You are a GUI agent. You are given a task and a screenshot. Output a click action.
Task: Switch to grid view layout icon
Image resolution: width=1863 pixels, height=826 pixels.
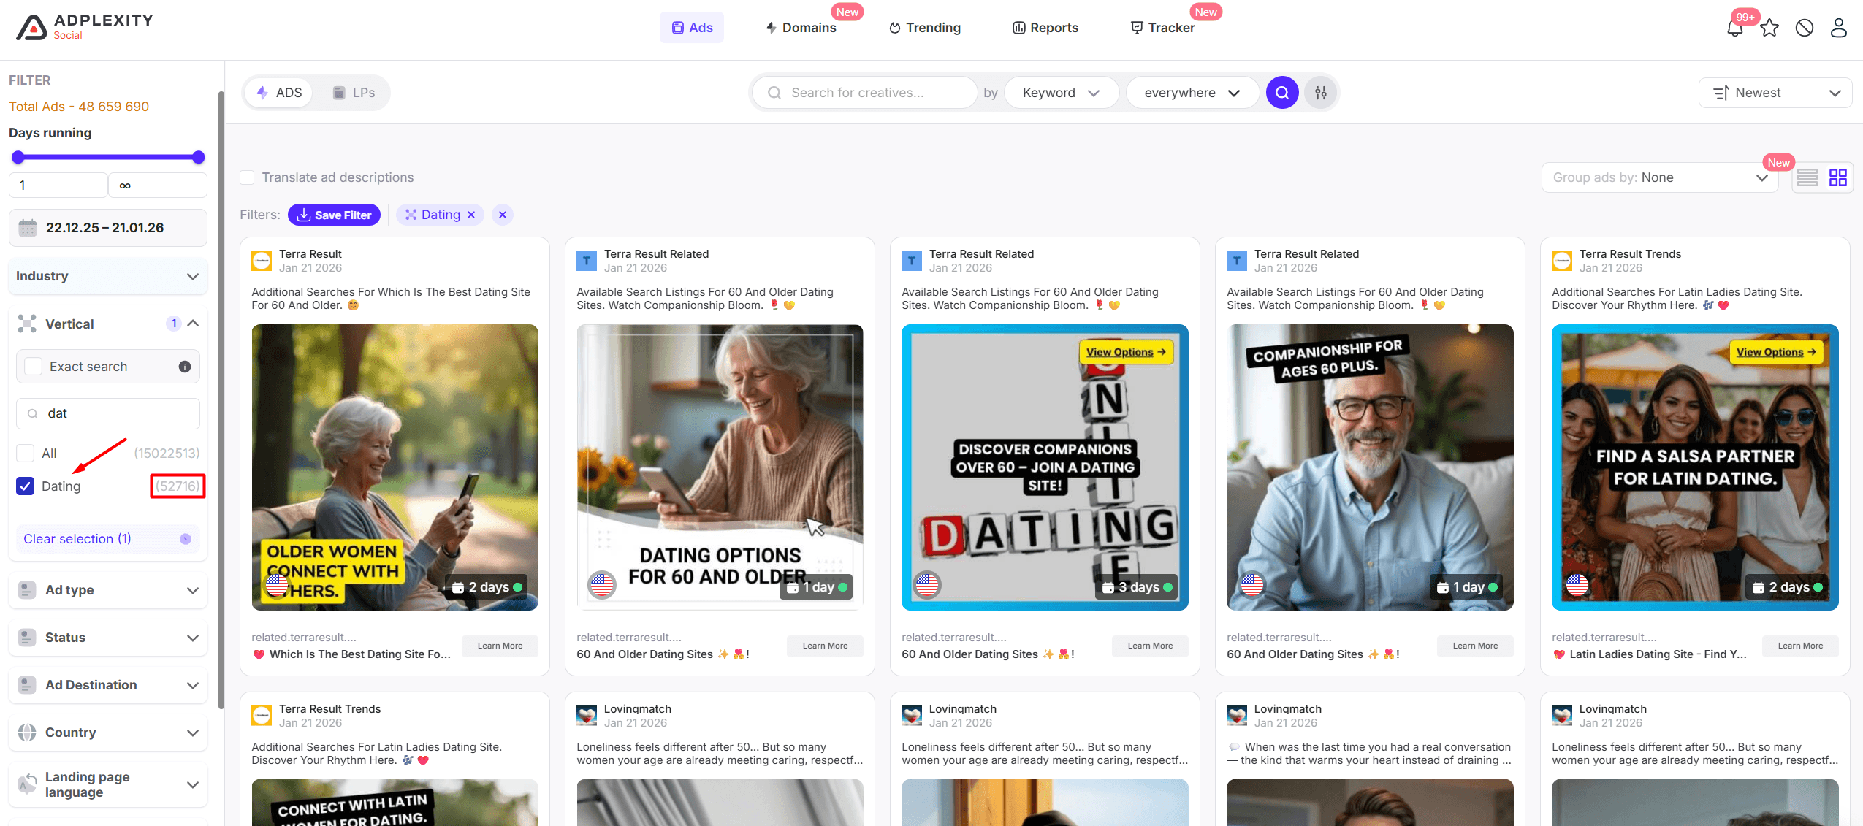click(1837, 177)
